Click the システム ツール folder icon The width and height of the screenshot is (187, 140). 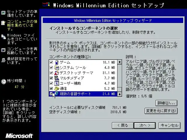click(57, 68)
